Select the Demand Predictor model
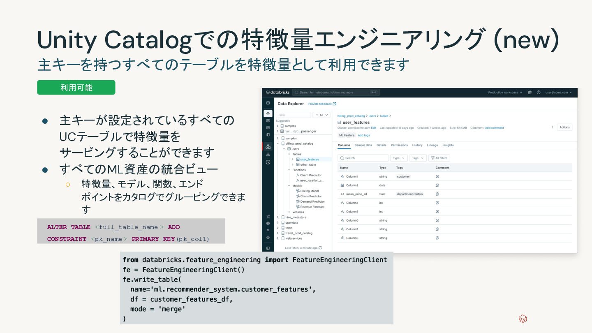592x333 pixels. click(x=312, y=201)
